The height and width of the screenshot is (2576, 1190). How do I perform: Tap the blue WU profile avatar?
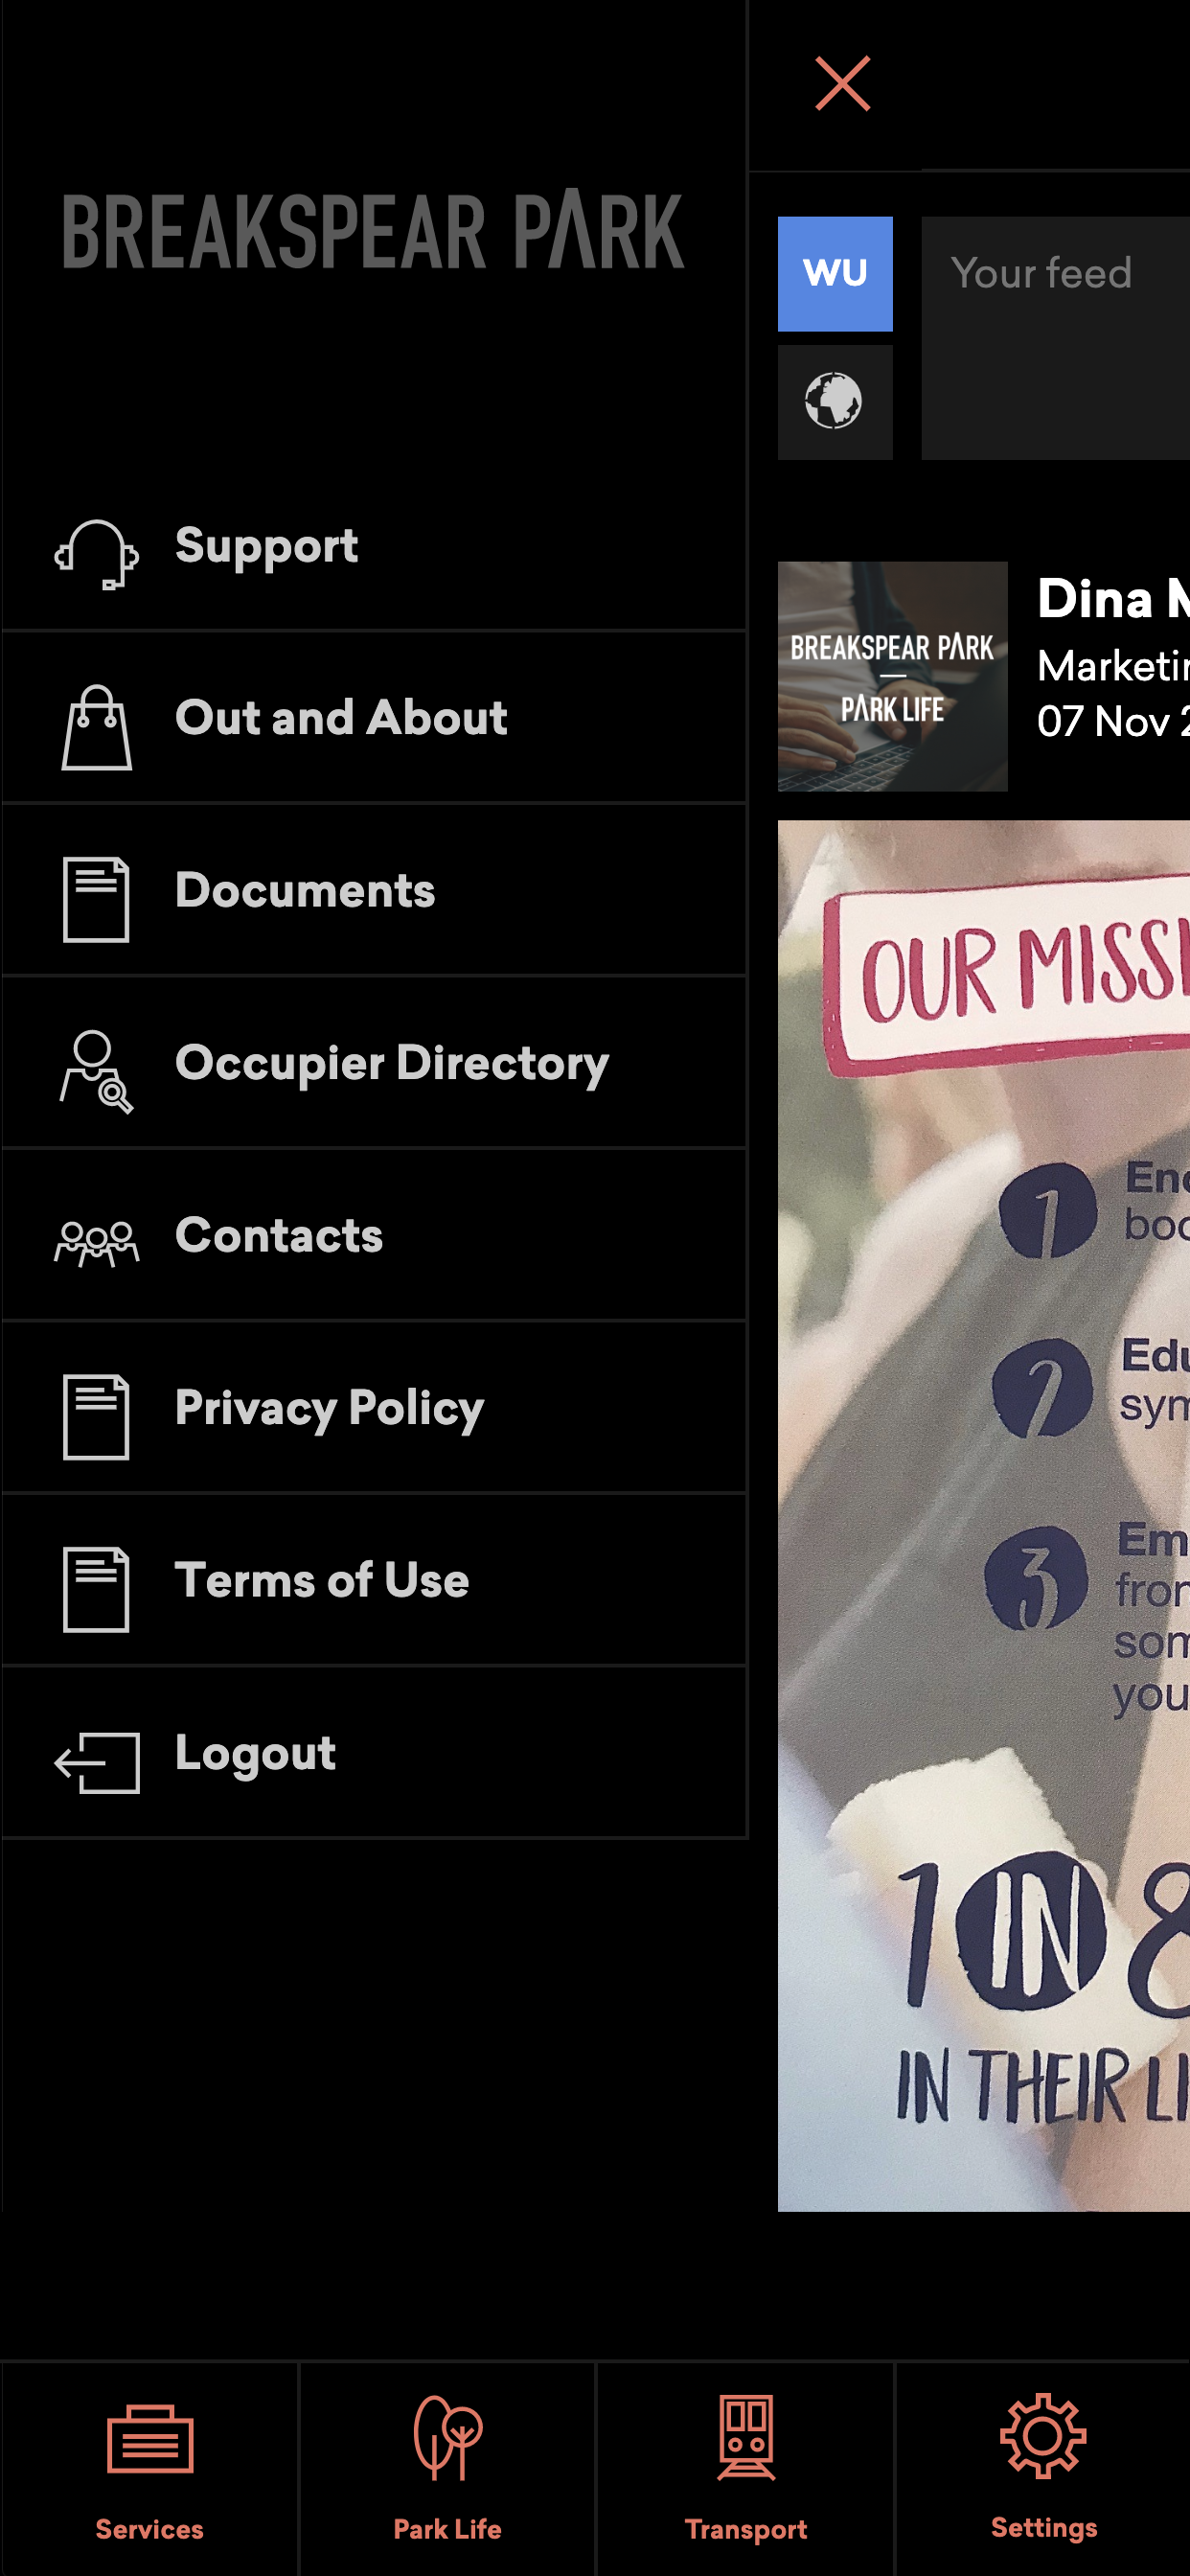point(835,274)
